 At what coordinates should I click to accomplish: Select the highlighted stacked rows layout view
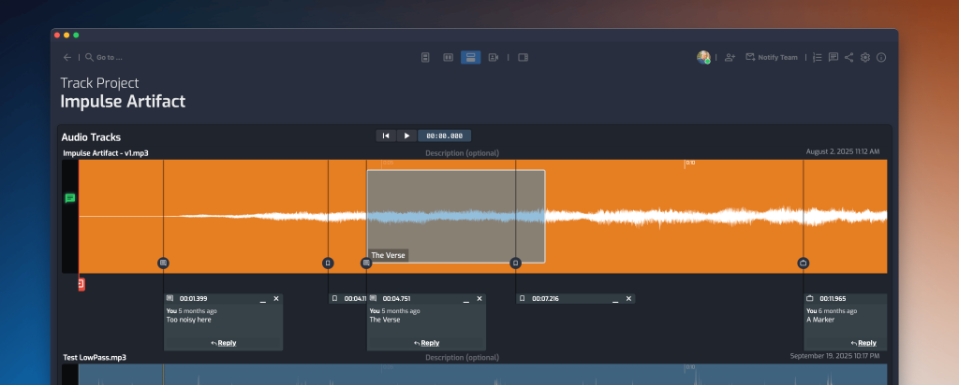point(470,57)
